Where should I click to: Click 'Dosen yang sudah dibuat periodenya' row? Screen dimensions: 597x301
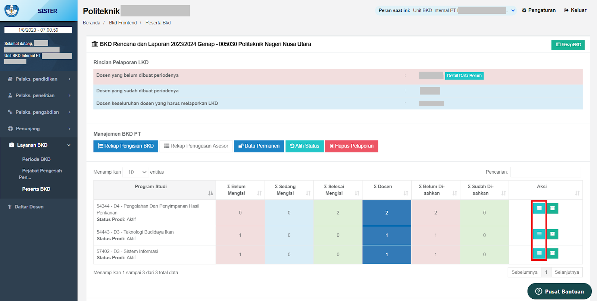338,91
